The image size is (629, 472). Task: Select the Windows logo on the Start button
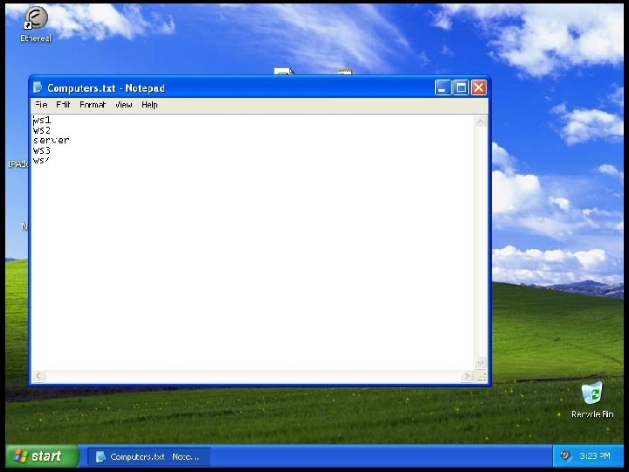(20, 456)
